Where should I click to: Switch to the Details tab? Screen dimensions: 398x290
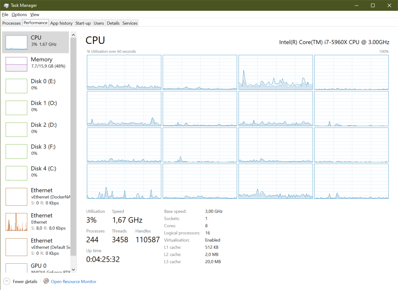pyautogui.click(x=113, y=23)
